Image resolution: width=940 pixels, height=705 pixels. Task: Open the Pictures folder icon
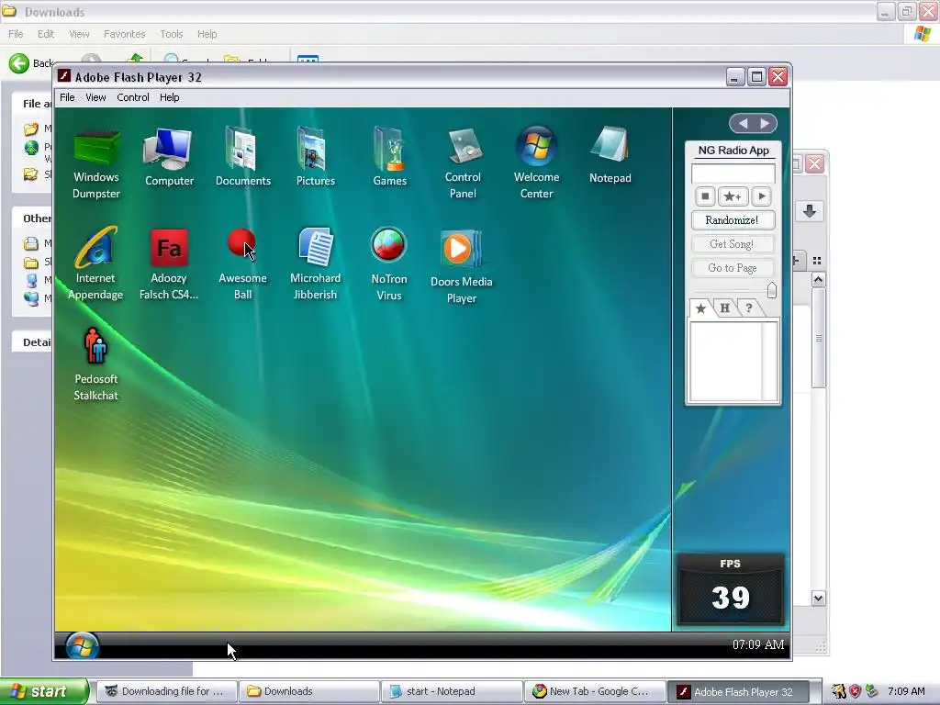[316, 157]
